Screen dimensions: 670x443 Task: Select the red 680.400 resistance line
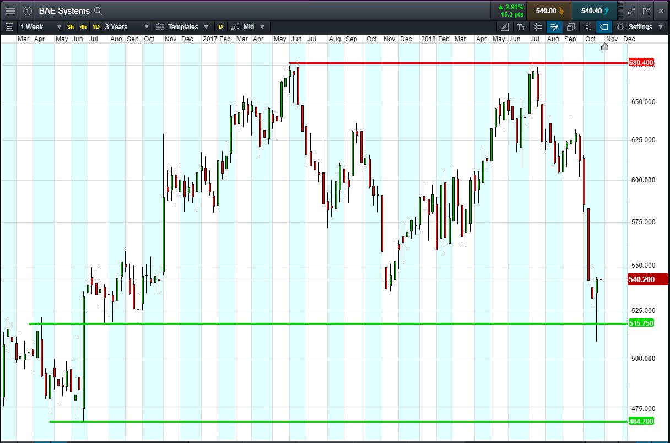pyautogui.click(x=458, y=63)
